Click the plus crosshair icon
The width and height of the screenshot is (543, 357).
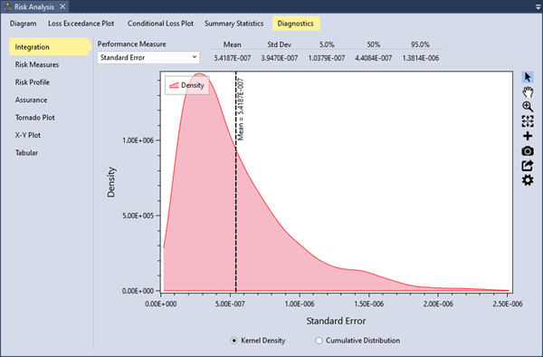pyautogui.click(x=528, y=136)
